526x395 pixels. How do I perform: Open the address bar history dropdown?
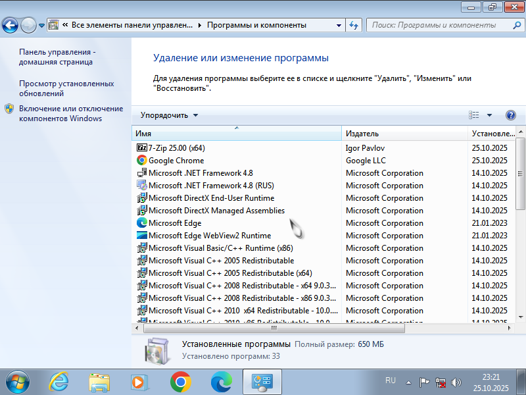[338, 26]
